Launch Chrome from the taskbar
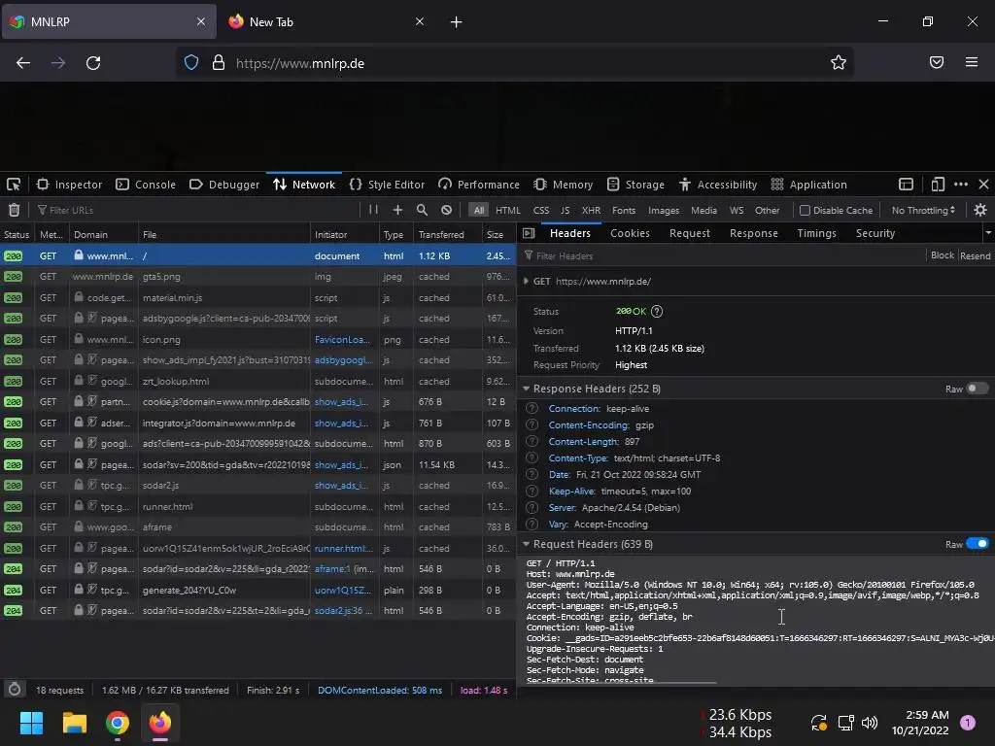The image size is (995, 746). point(118,723)
